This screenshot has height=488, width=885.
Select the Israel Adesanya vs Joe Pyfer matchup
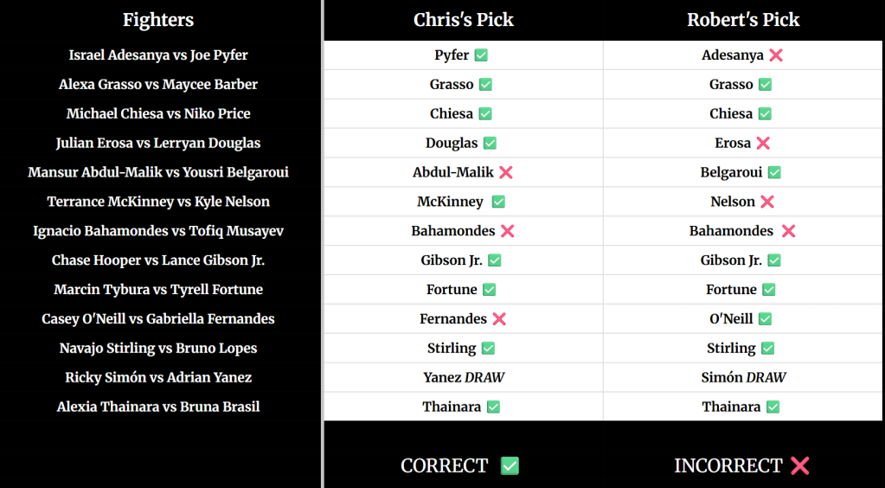(158, 55)
